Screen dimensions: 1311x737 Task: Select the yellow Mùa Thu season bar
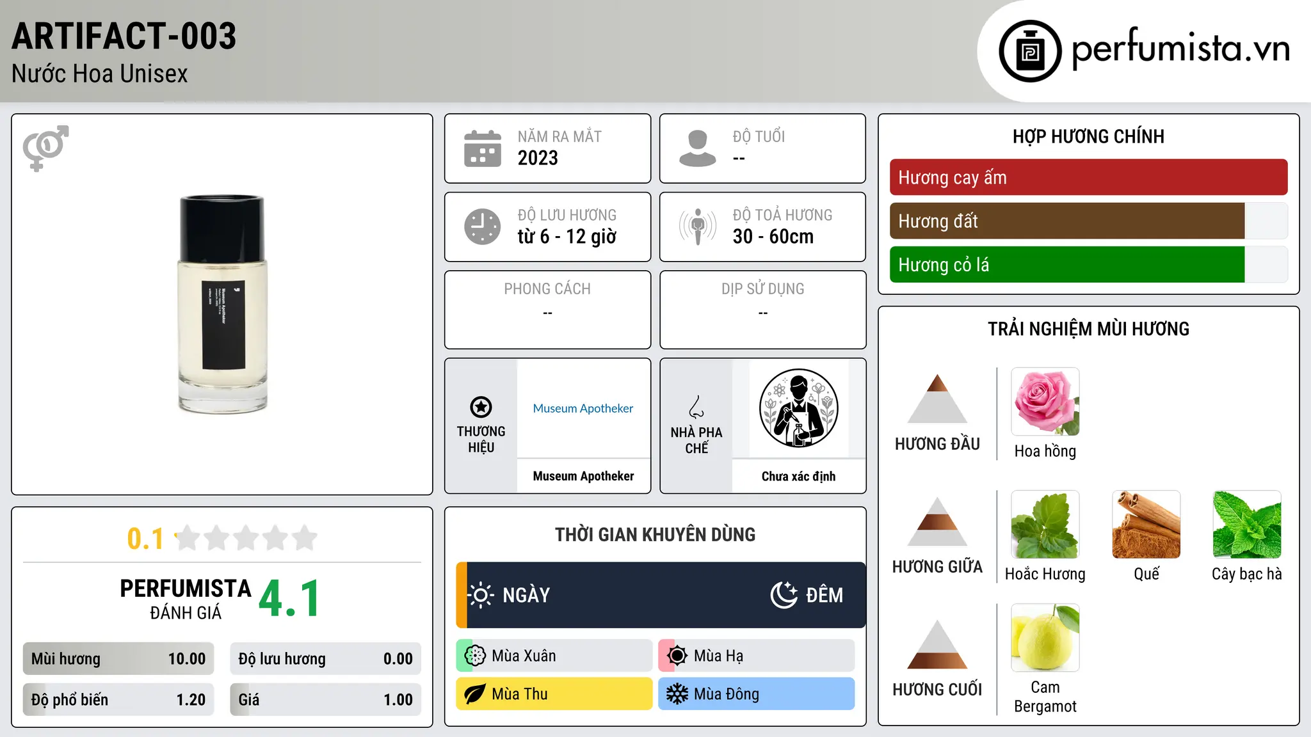554,694
